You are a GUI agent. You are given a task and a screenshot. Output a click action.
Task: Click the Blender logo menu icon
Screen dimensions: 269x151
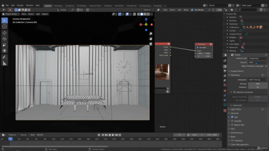3,5
